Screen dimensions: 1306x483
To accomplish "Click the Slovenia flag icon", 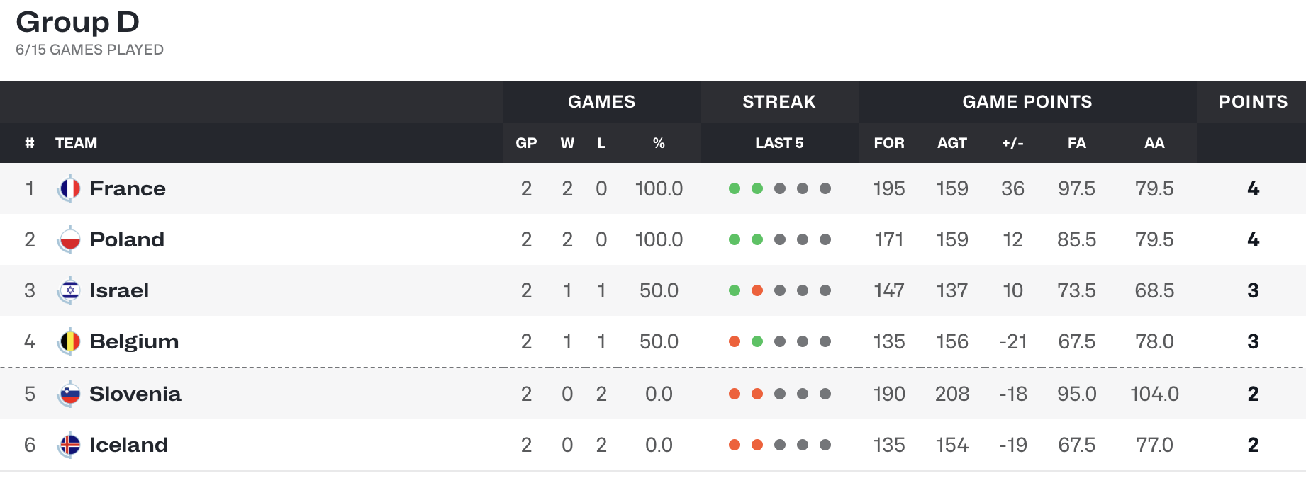I will pos(69,394).
